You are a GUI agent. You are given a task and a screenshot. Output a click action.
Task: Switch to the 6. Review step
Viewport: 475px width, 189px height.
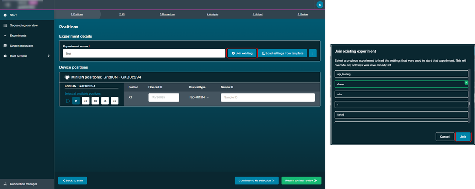[x=303, y=14]
